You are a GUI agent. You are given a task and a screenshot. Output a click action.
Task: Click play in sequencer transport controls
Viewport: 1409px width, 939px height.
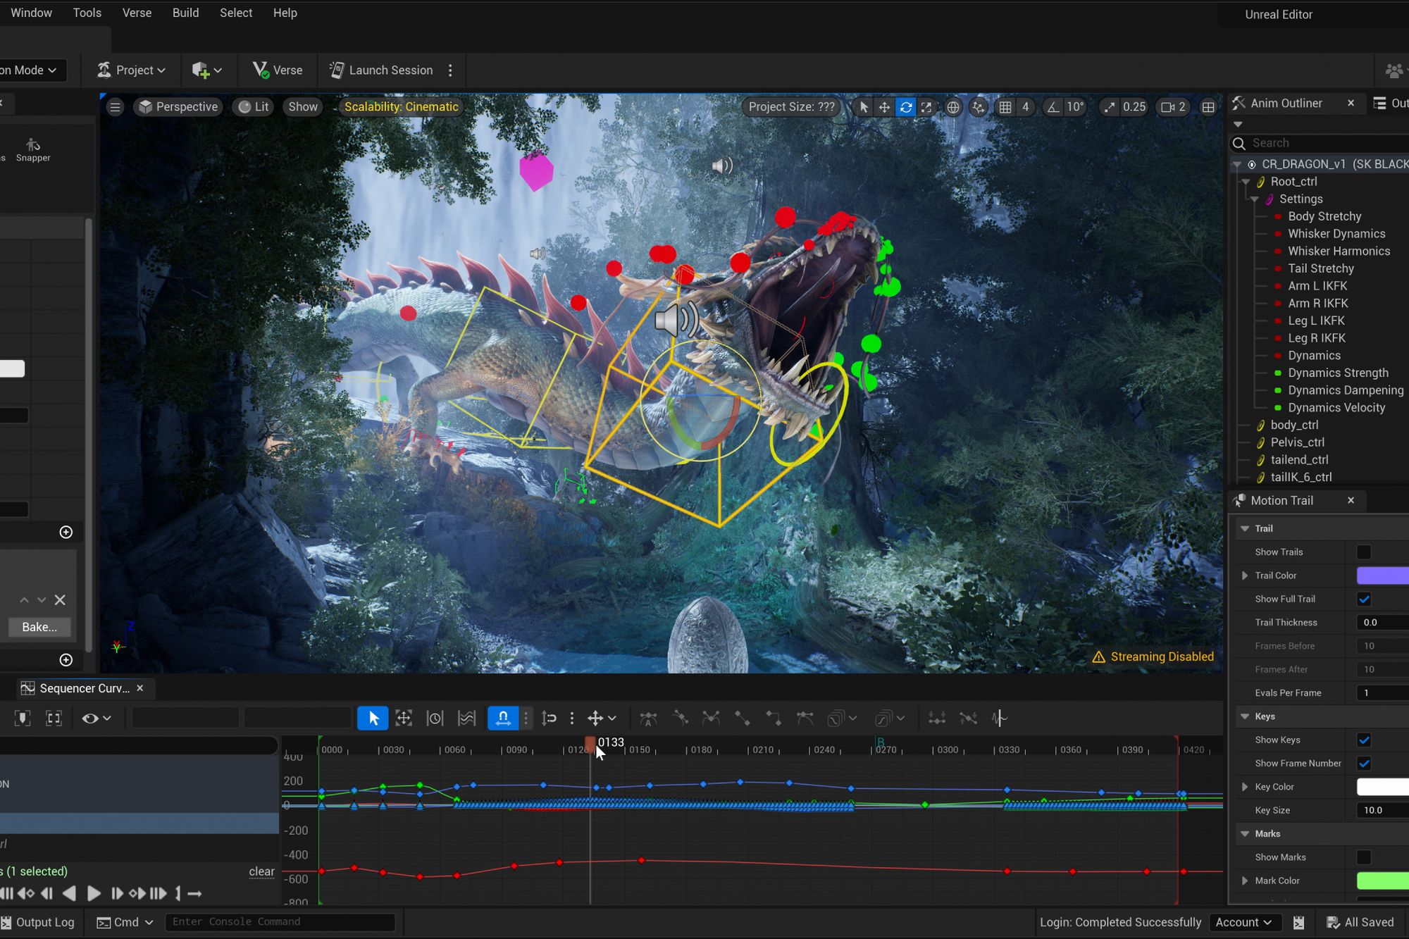[93, 893]
